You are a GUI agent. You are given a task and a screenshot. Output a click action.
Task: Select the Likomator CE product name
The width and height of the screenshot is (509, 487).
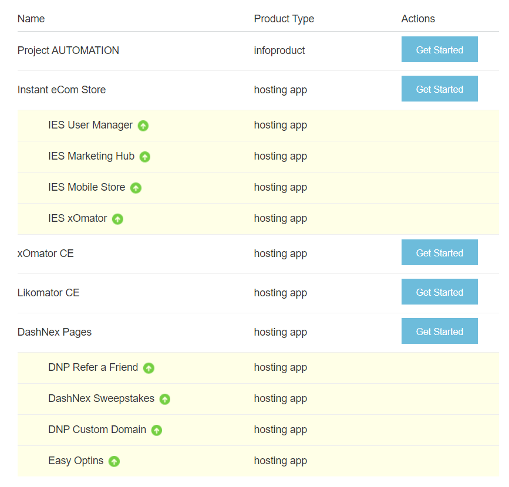point(49,292)
